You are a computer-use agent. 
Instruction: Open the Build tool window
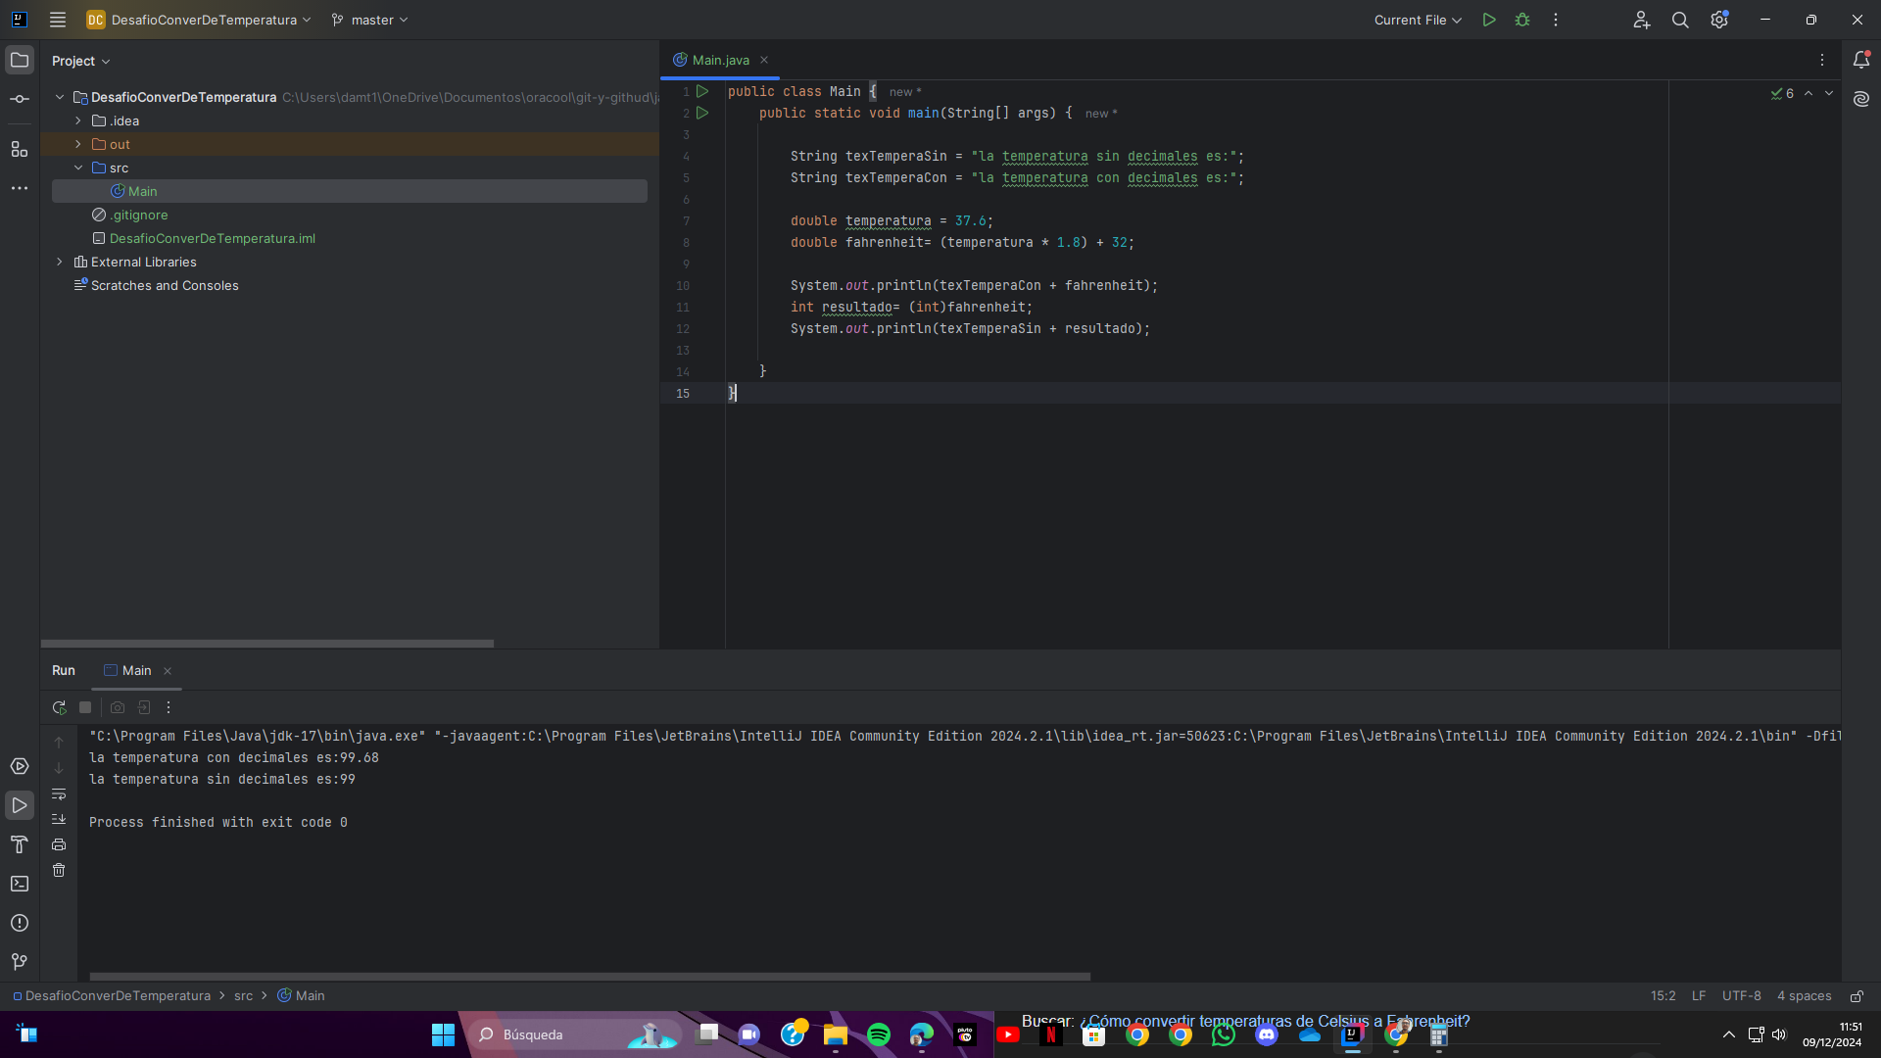pos(20,844)
